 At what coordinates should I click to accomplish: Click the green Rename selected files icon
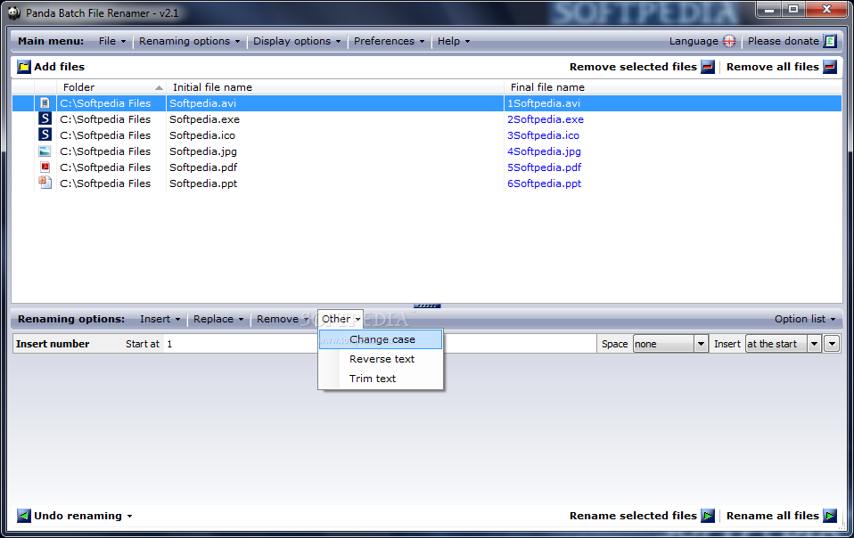[708, 516]
